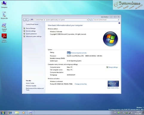Open Windows Explorer from the taskbar
Viewport: 144px width, 115px height.
[17, 113]
